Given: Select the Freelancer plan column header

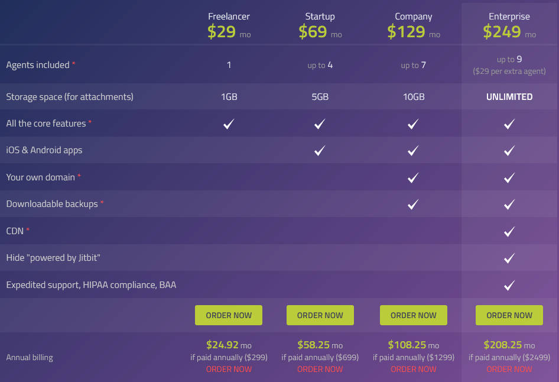Looking at the screenshot, I should pyautogui.click(x=229, y=17).
